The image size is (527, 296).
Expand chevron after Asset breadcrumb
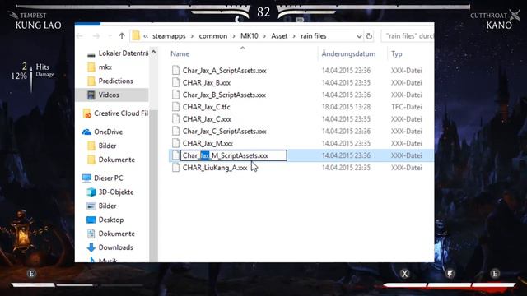point(294,36)
